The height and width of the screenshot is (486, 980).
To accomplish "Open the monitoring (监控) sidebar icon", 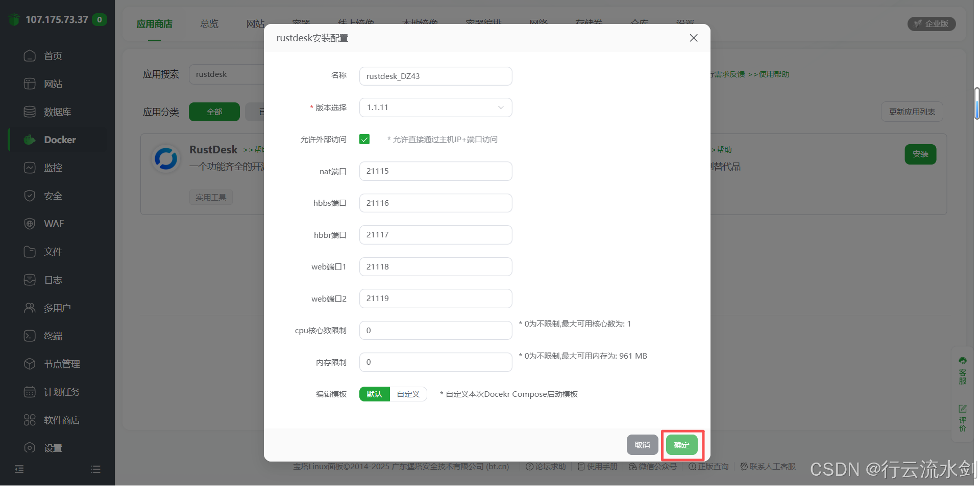I will coord(30,168).
